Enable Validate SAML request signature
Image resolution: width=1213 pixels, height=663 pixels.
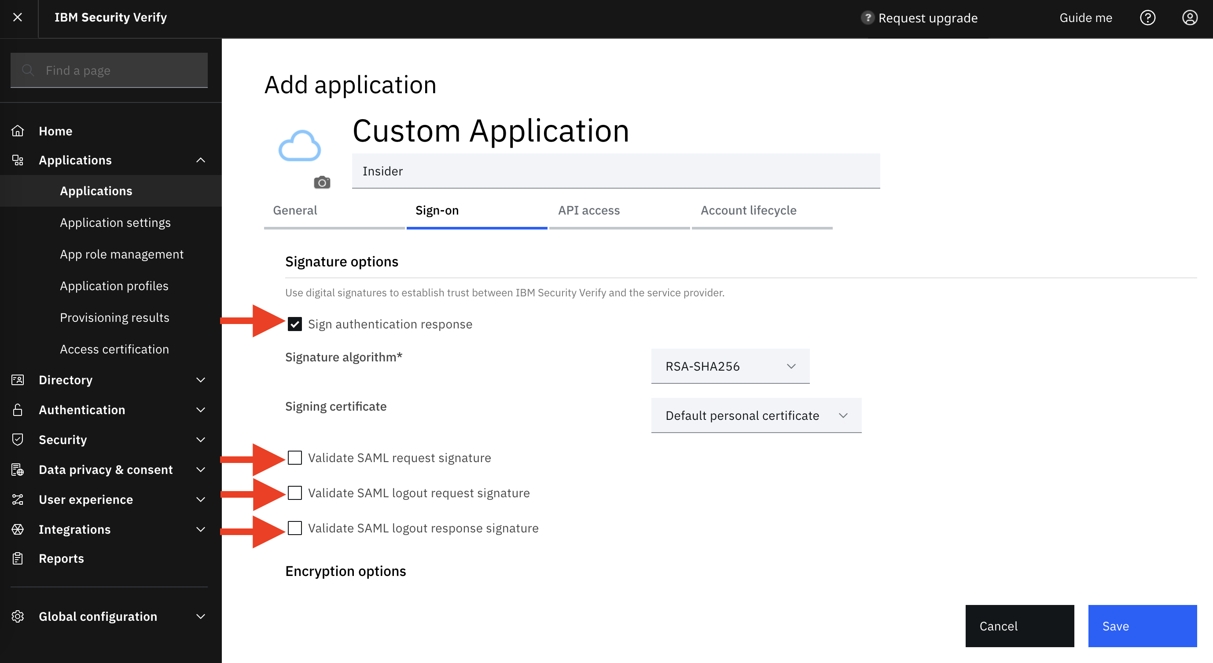point(295,458)
